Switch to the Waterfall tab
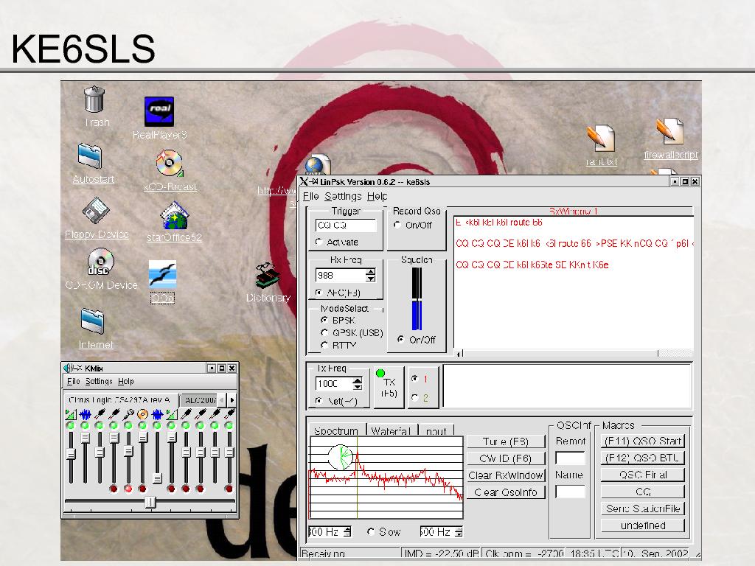 392,431
